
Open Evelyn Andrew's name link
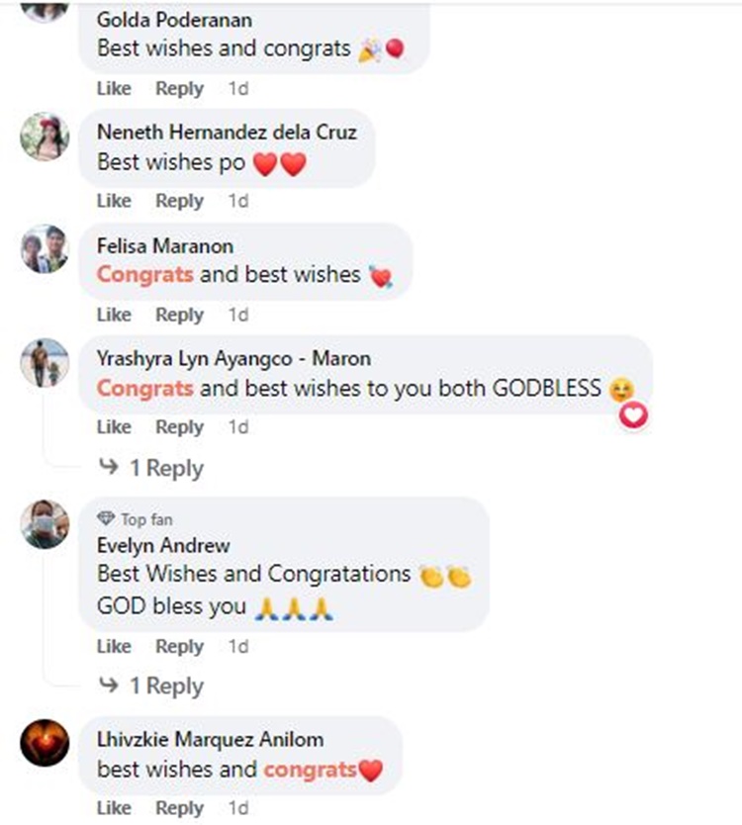click(163, 546)
